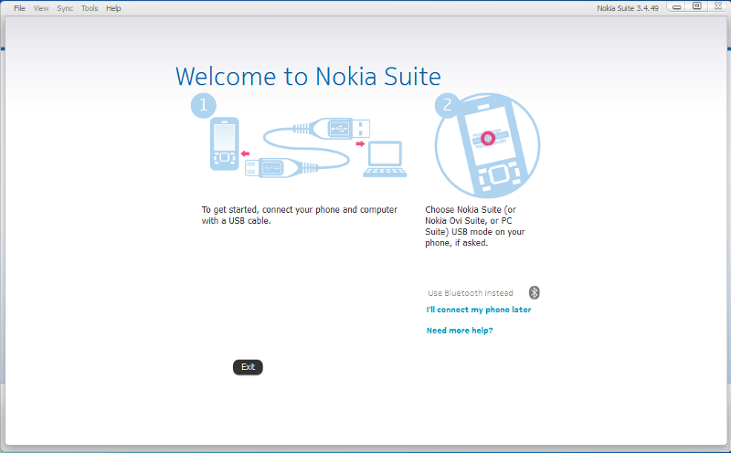Open the Sync menu

65,8
